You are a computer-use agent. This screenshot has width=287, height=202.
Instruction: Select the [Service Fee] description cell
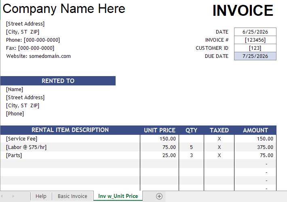pos(70,139)
